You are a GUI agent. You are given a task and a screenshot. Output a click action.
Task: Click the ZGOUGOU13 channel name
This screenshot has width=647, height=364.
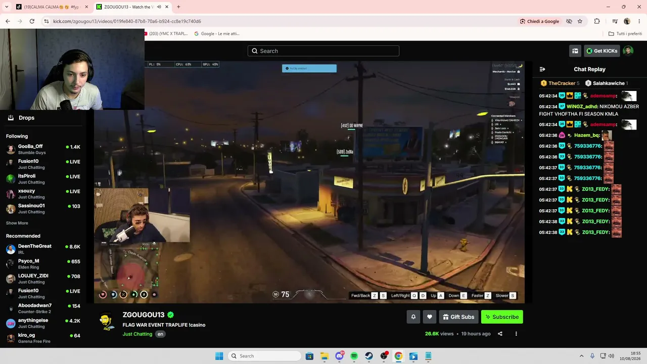[144, 315]
